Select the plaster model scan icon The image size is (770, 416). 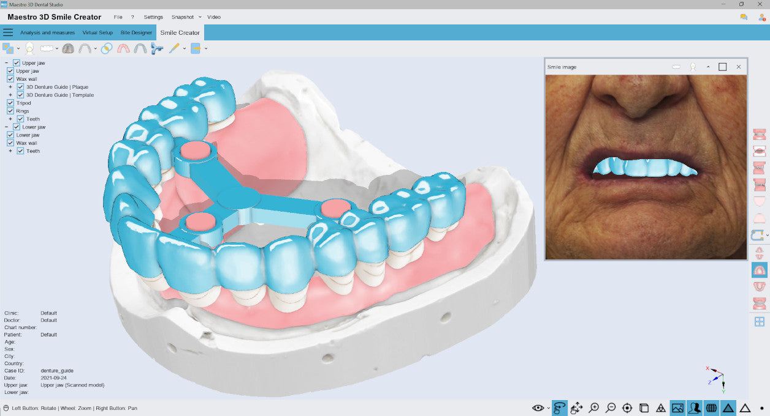click(x=68, y=48)
